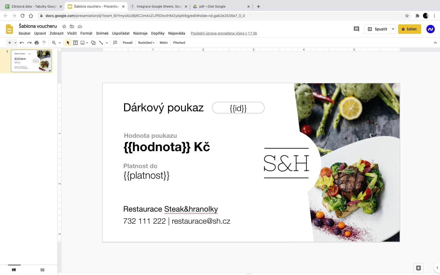Open the Formát menu
440x275 pixels.
[x=86, y=33]
